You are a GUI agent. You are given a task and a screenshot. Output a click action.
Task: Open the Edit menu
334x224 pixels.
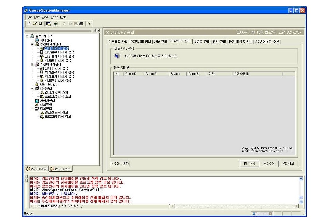point(37,17)
